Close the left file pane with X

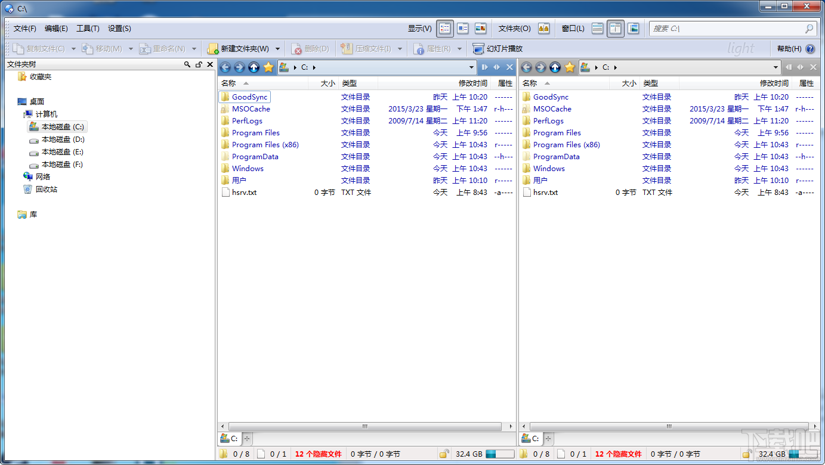click(x=509, y=67)
